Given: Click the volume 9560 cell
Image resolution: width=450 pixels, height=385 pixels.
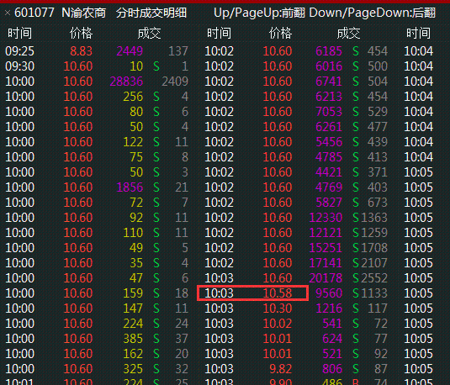Looking at the screenshot, I should [329, 293].
